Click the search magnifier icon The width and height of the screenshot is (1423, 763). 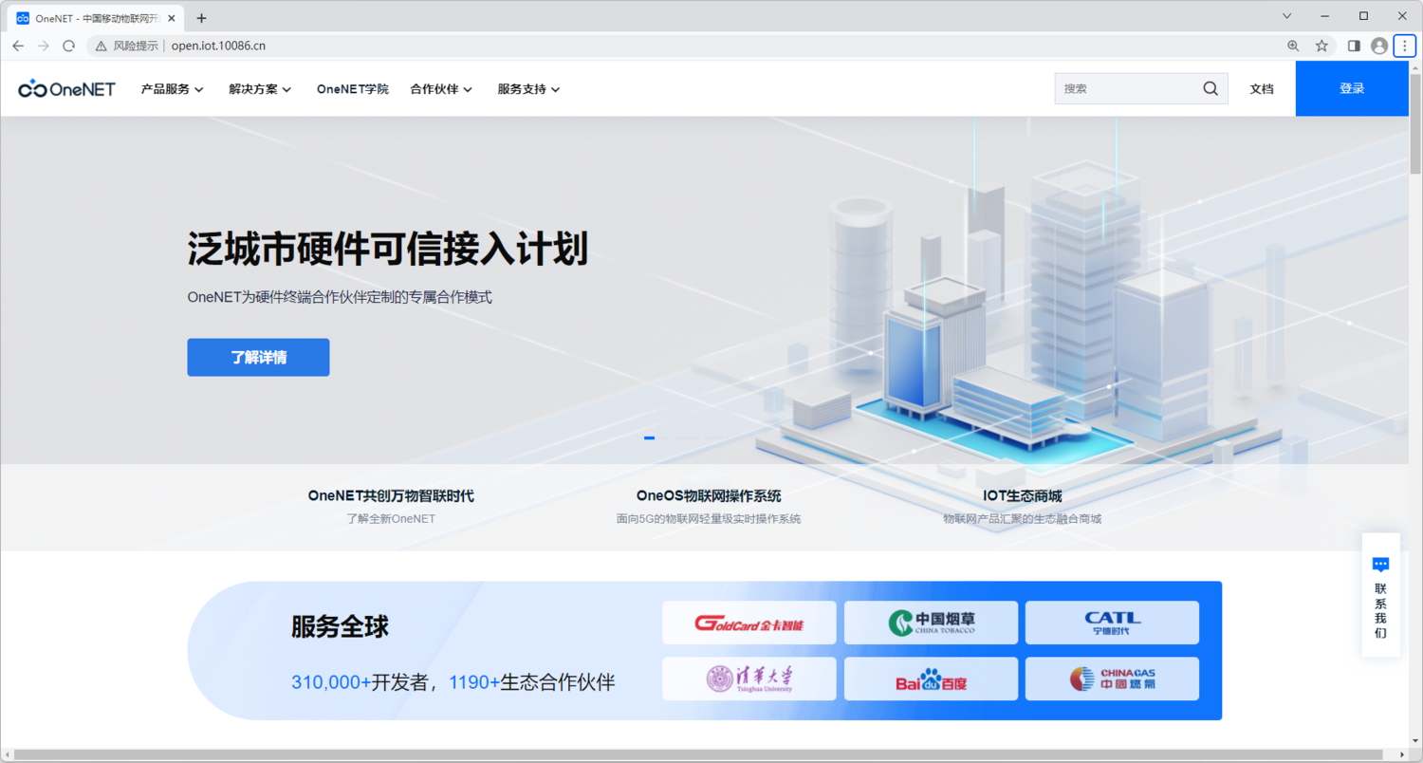[x=1209, y=88]
